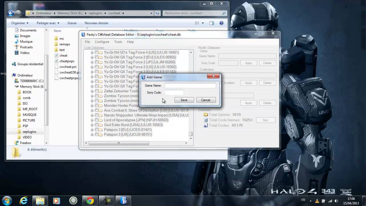The height and width of the screenshot is (206, 366).
Task: Check the Yu-Gi-Oh! 5D's Tag Force 4 checkbox
Action: 97,52
